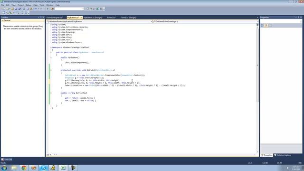Viewport: 304px width, 171px height.
Task: Click the 'using System.Drawing;' line
Action: coord(63,32)
